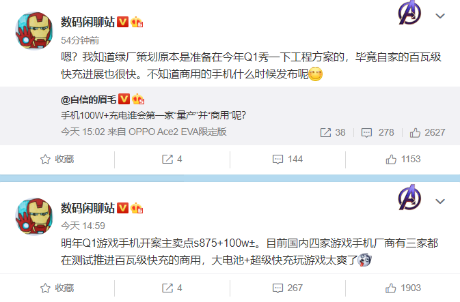This screenshot has height=302, width=460.
Task: Expand the first post's options chevron
Action: [440, 16]
